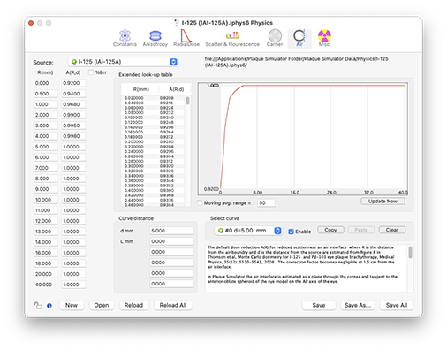This screenshot has height=350, width=447.
Task: Expand the #0 d=5.00 mm curve dropdown
Action: [x=248, y=231]
